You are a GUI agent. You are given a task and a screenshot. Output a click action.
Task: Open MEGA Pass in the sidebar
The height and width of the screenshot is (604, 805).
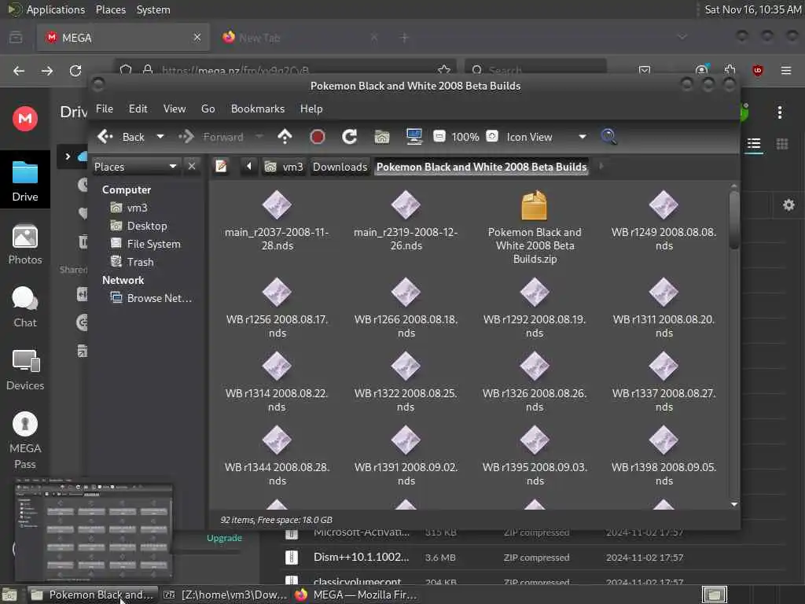pyautogui.click(x=24, y=440)
